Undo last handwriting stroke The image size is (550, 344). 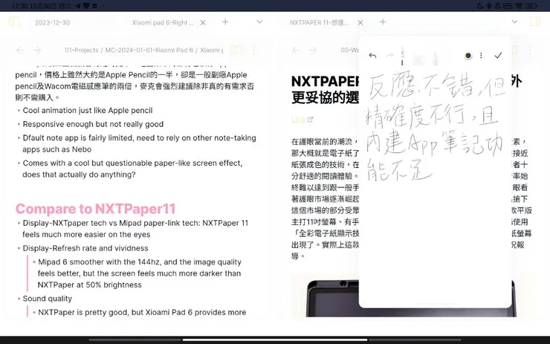[372, 56]
